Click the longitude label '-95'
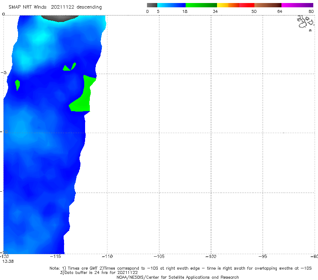 [263, 256]
